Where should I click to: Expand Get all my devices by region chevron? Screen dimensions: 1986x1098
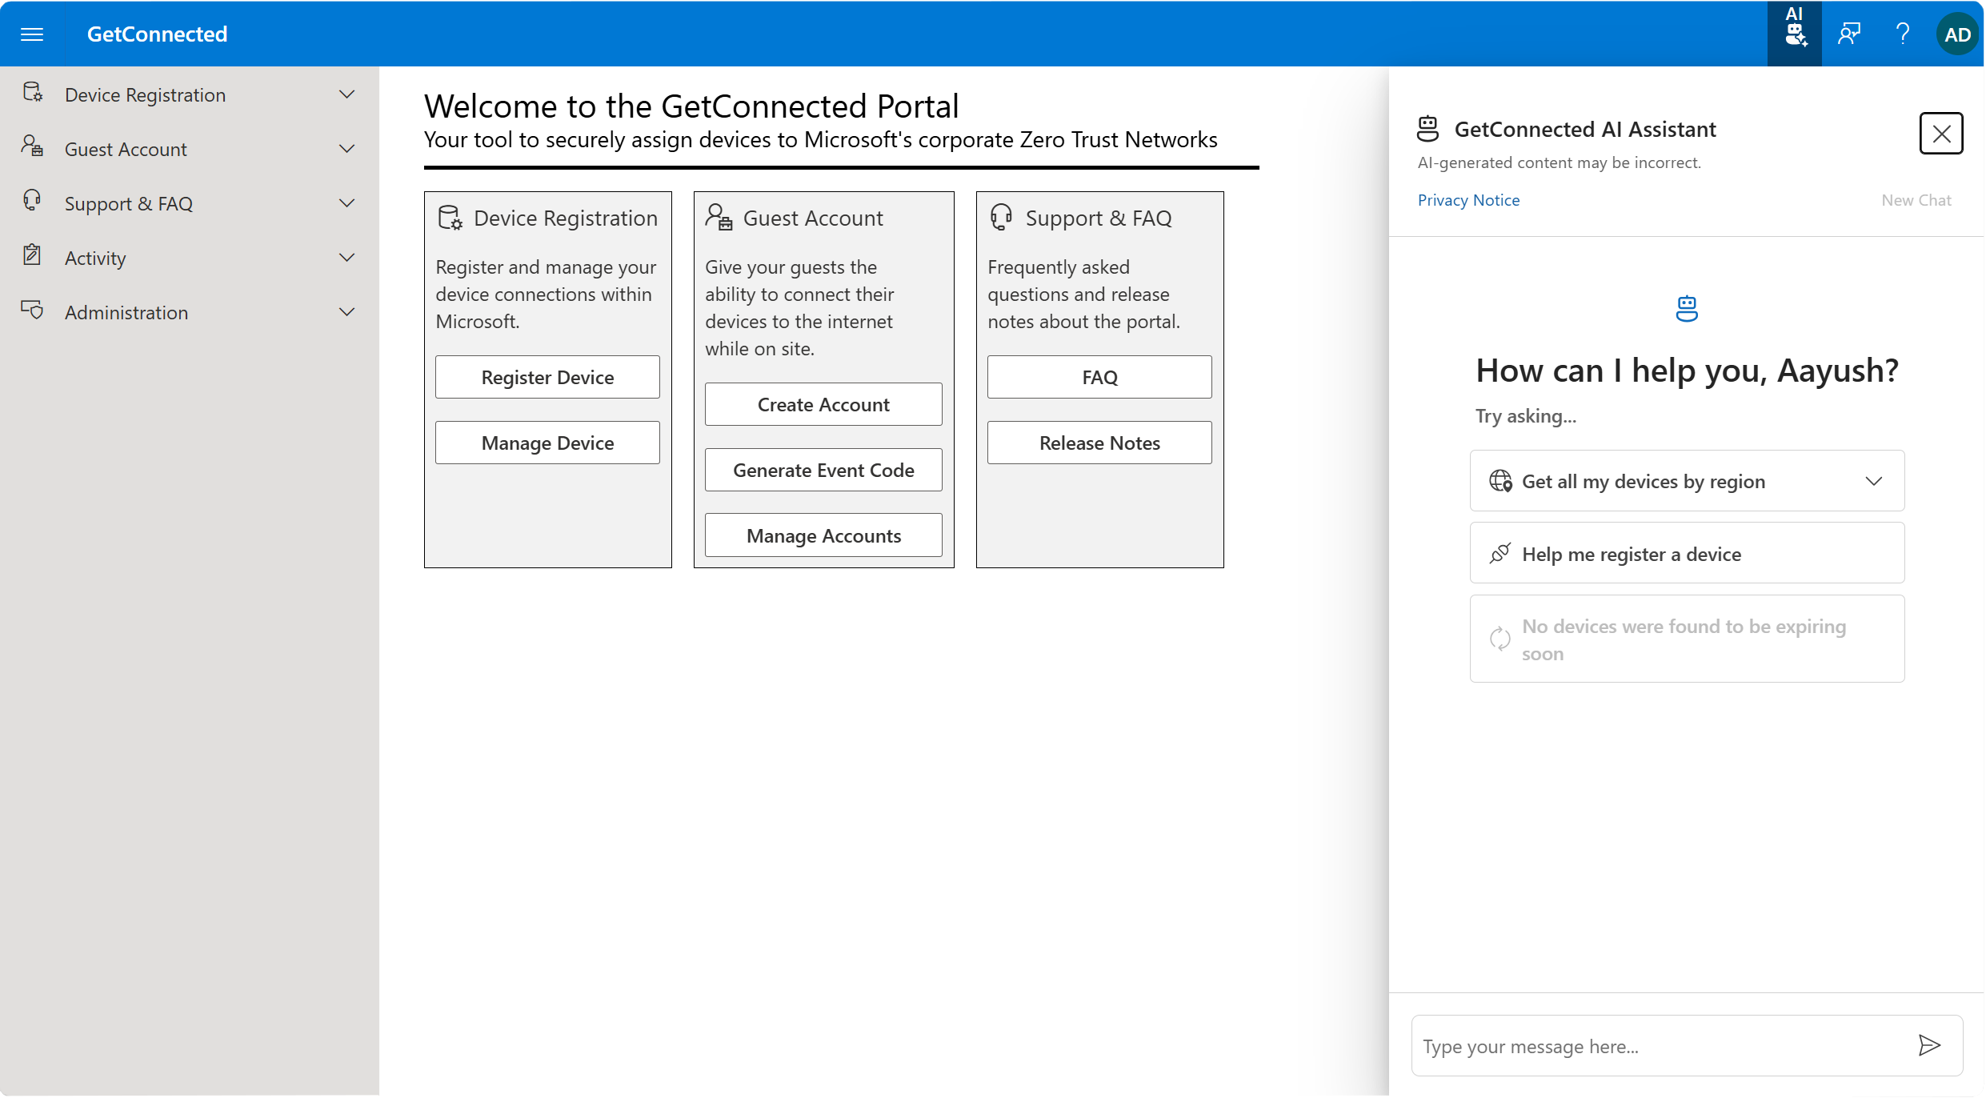(x=1874, y=481)
